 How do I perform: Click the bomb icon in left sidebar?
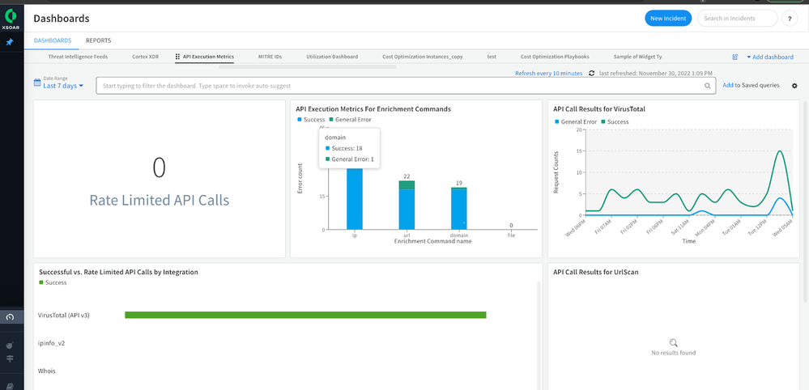click(10, 345)
